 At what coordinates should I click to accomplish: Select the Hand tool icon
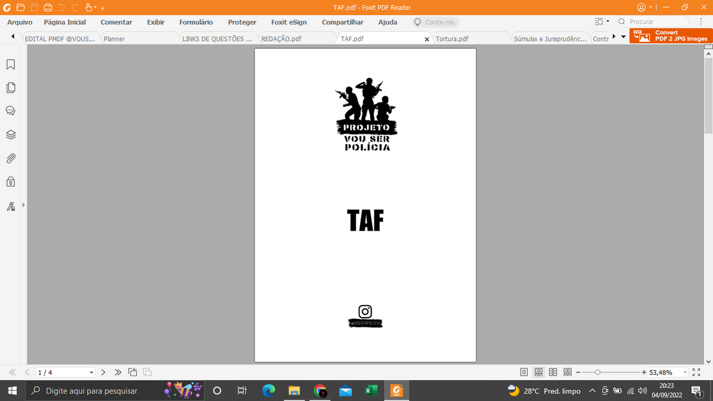pos(89,7)
